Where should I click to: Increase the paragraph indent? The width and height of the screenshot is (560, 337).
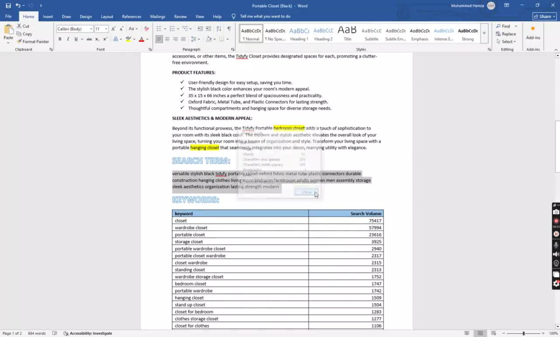click(x=208, y=29)
